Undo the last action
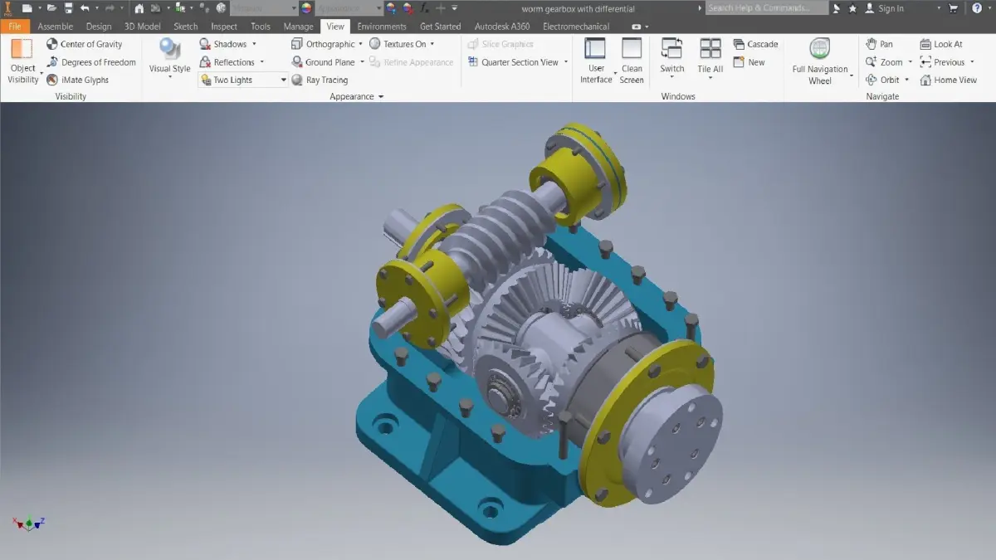This screenshot has height=560, width=996. pyautogui.click(x=84, y=8)
